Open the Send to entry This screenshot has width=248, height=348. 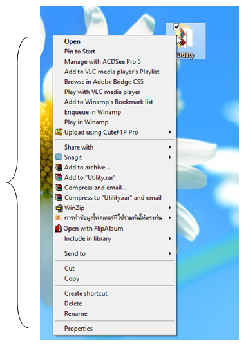click(x=115, y=253)
